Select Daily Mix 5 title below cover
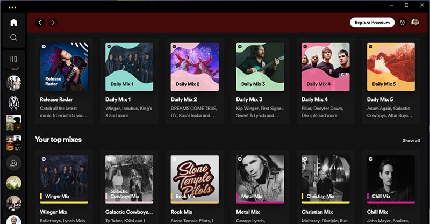This screenshot has height=224, width=430. coord(380,99)
